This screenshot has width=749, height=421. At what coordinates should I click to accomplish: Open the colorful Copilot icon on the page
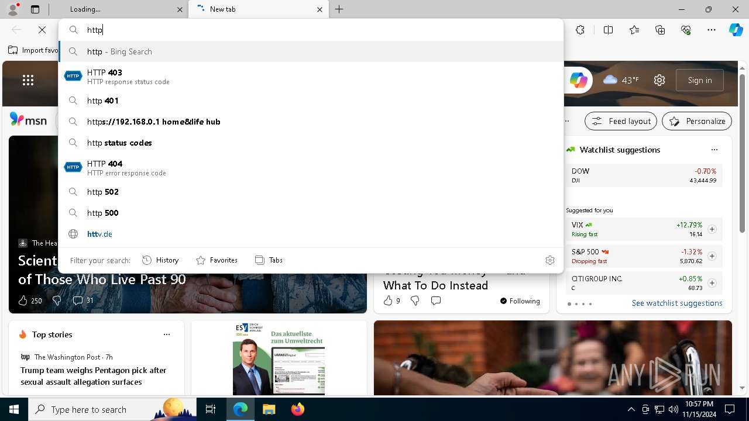[578, 80]
